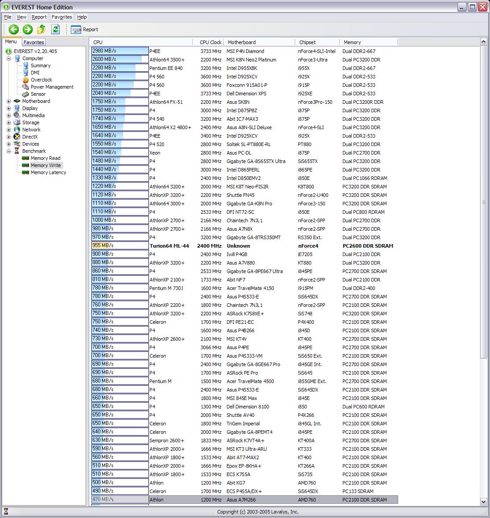490x518 pixels.
Task: Sort by the Memory column header
Action: pos(369,42)
